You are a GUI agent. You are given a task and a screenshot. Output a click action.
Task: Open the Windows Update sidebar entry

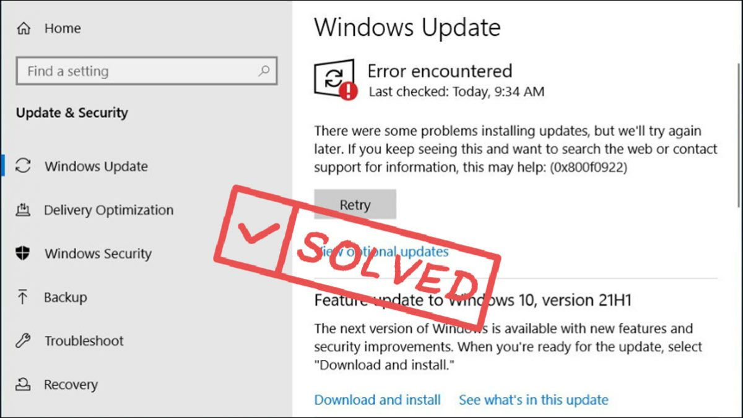pos(96,166)
